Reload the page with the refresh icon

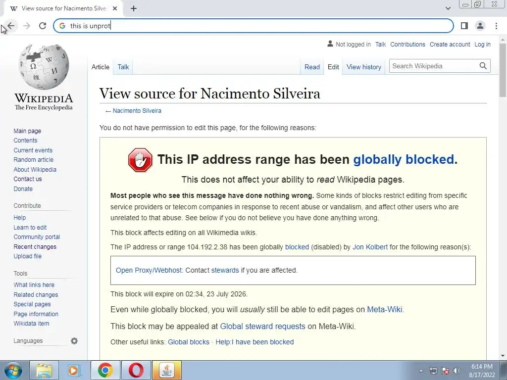click(43, 26)
